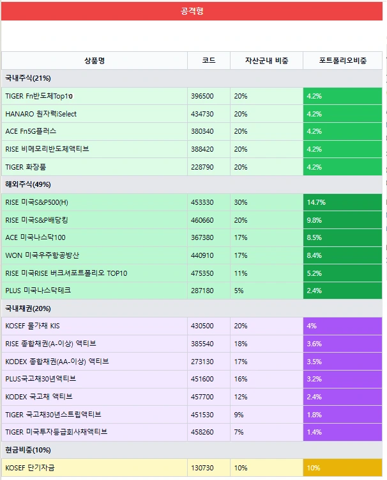Click code 228790

tap(202, 167)
